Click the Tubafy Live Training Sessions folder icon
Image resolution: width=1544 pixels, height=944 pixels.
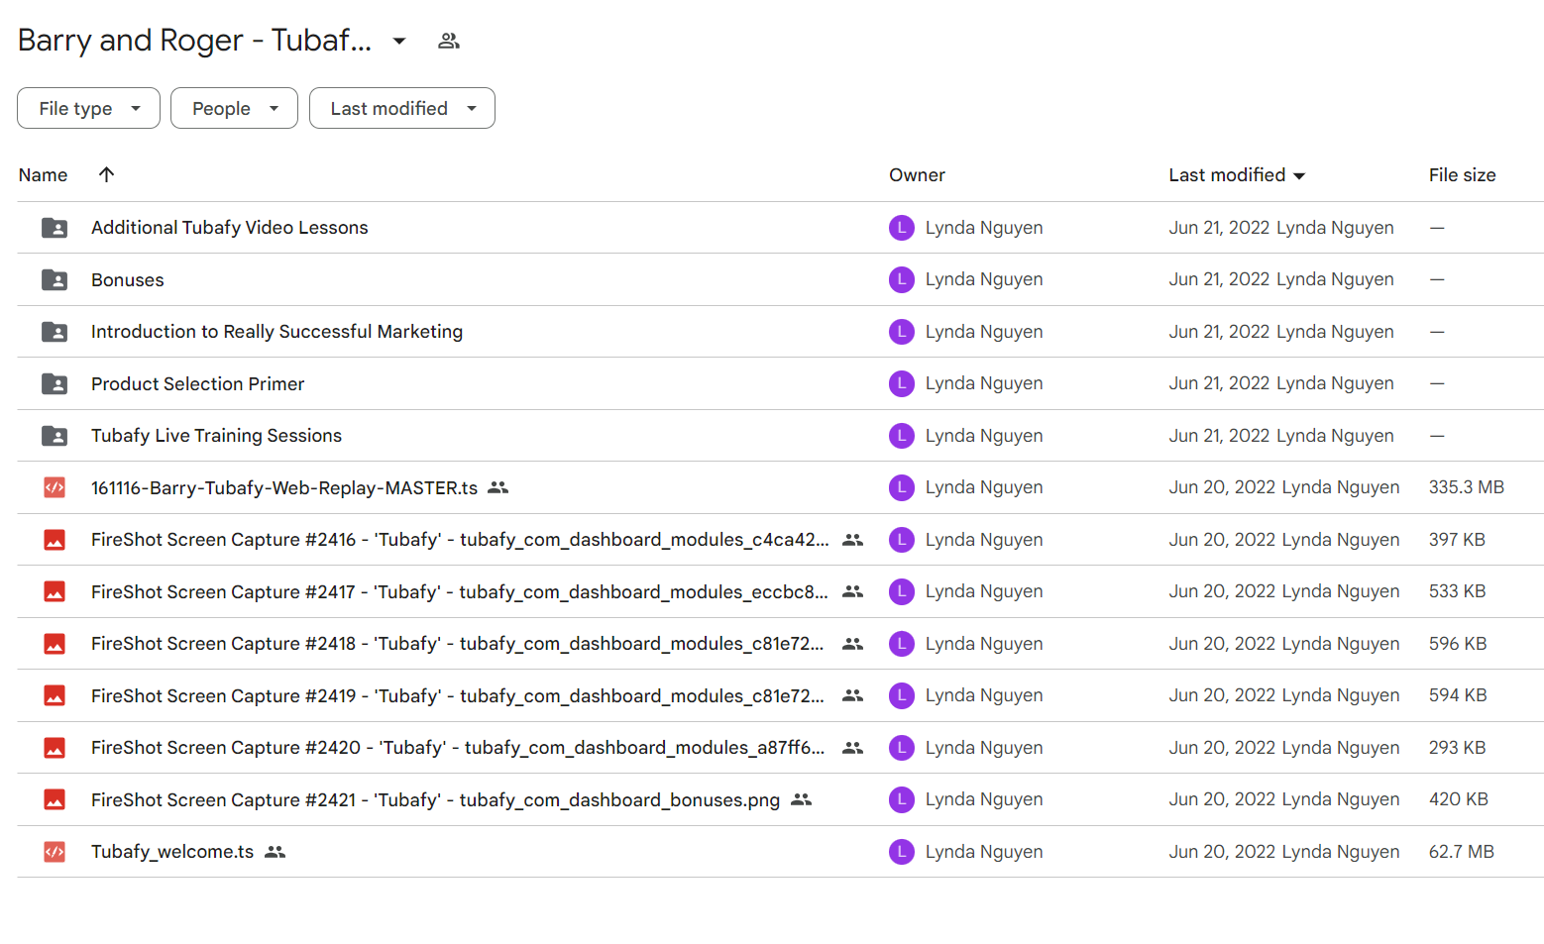pyautogui.click(x=55, y=436)
